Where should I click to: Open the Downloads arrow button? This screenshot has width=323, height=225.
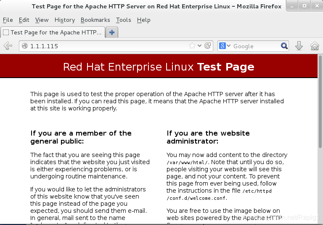(x=299, y=46)
